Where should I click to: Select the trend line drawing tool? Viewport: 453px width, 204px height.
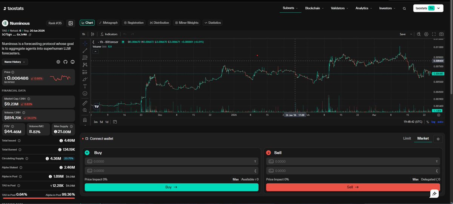click(x=85, y=50)
